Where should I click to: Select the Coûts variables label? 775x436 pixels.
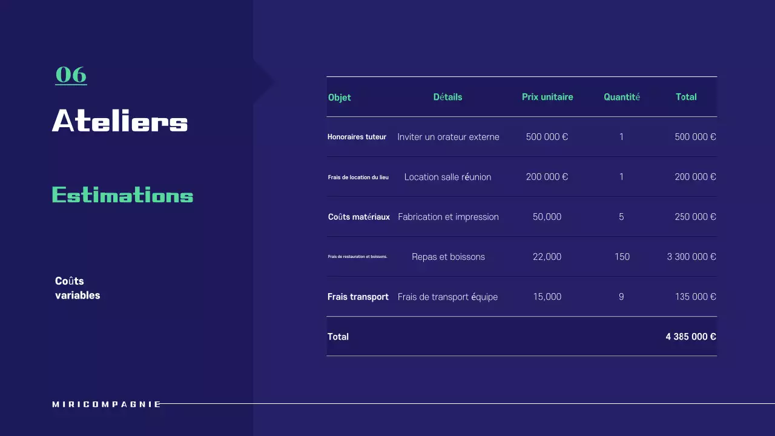77,288
